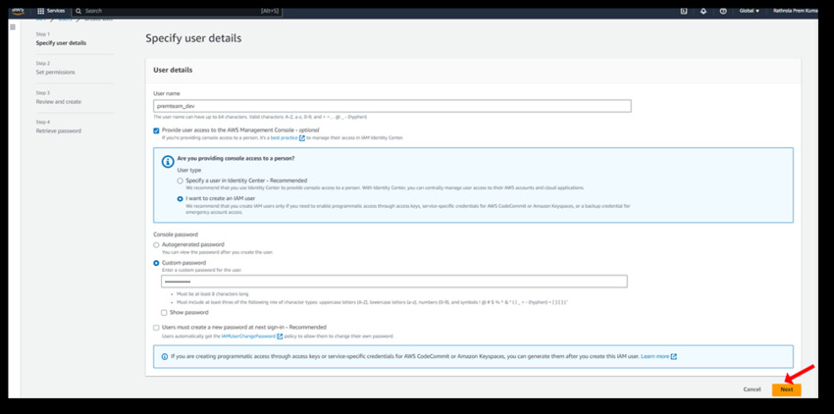Image resolution: width=834 pixels, height=414 pixels.
Task: Click the Console password label
Action: (x=176, y=234)
